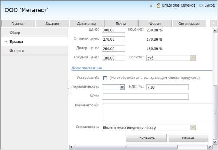Click the user avatar icon
This screenshot has height=150, width=218.
point(158,5)
